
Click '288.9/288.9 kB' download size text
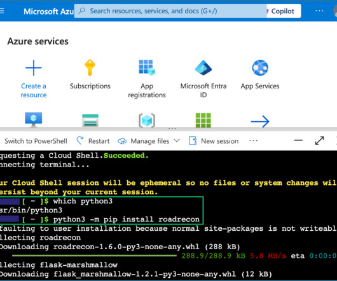pos(213,256)
